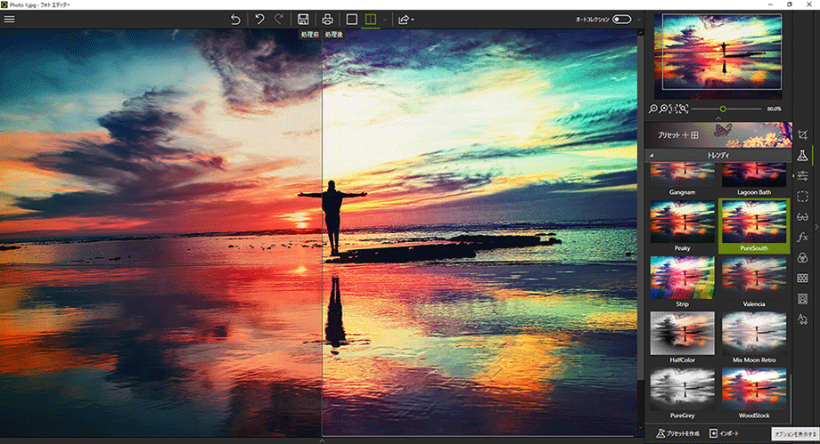The image size is (820, 444).
Task: Switch to split before/after view
Action: pos(371,20)
